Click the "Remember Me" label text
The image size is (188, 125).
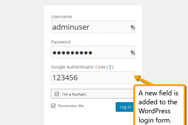[x=71, y=106]
